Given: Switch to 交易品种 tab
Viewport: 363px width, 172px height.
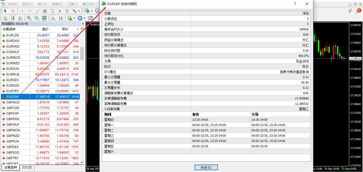Looking at the screenshot, I should point(11,167).
